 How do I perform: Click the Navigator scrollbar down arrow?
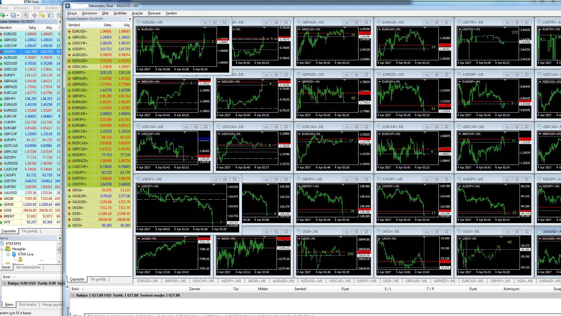tap(59, 261)
